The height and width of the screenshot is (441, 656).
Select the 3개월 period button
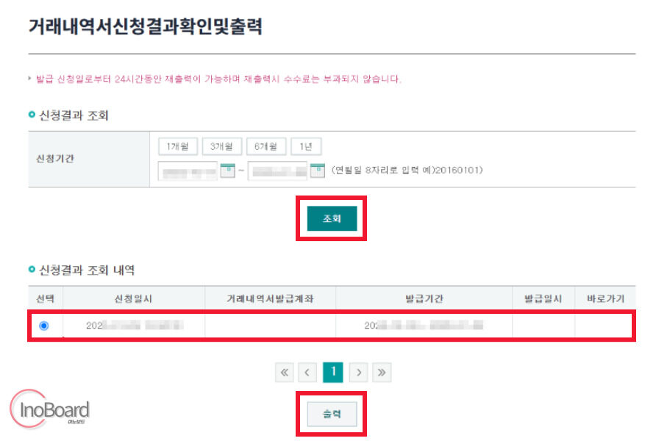pos(222,146)
